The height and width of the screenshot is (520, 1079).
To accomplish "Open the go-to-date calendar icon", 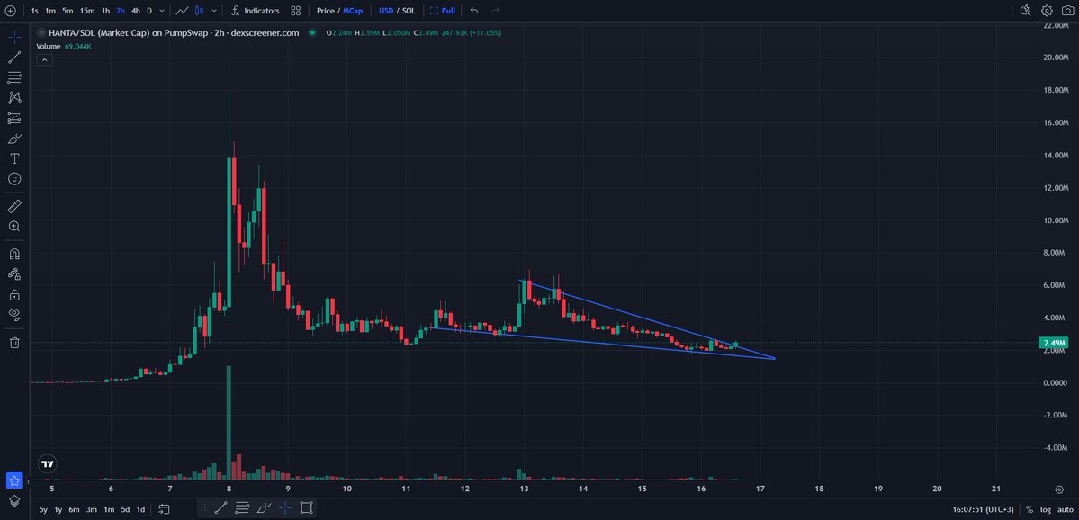I will [164, 509].
